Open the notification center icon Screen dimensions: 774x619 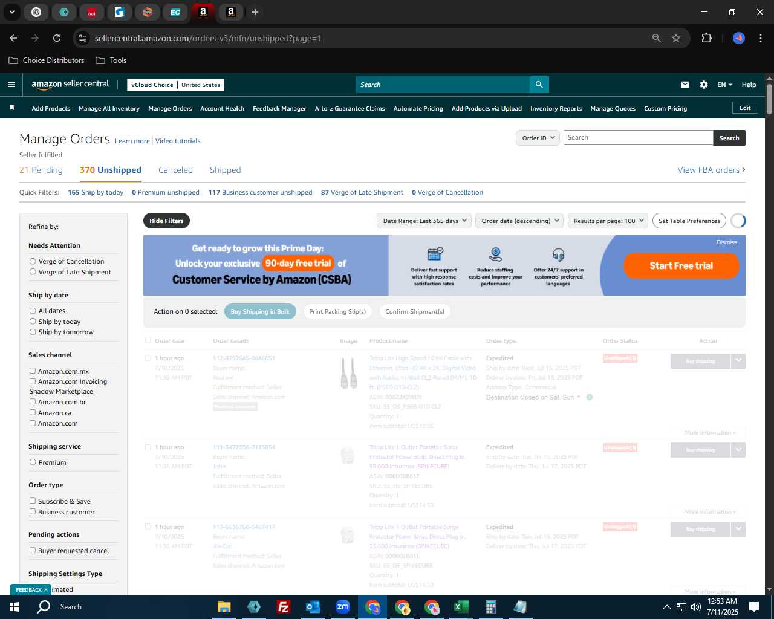point(754,607)
